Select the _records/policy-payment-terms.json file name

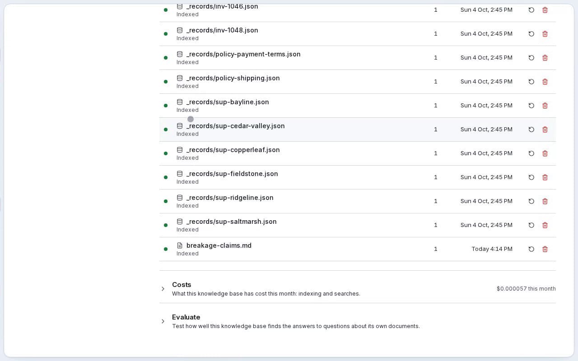[243, 54]
